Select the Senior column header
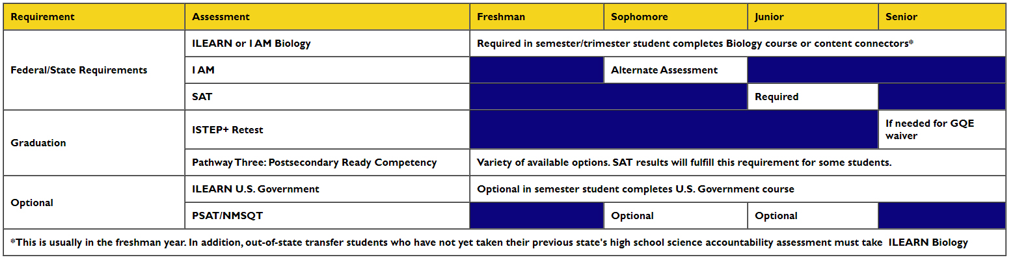The image size is (1013, 262). point(942,17)
